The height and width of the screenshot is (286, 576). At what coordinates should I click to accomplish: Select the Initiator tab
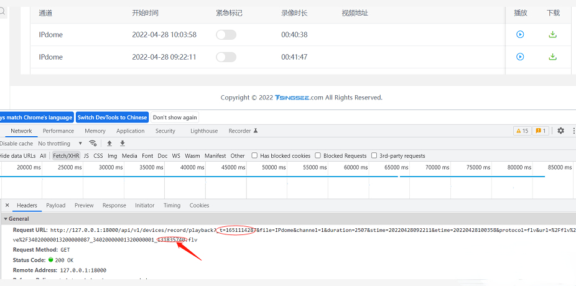[145, 206]
